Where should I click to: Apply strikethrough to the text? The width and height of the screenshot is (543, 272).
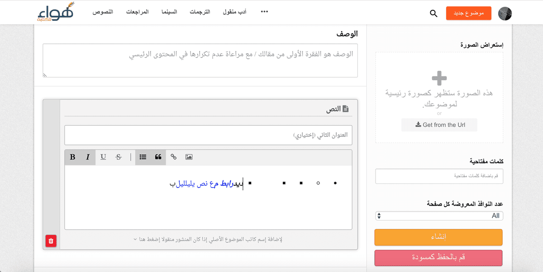118,157
